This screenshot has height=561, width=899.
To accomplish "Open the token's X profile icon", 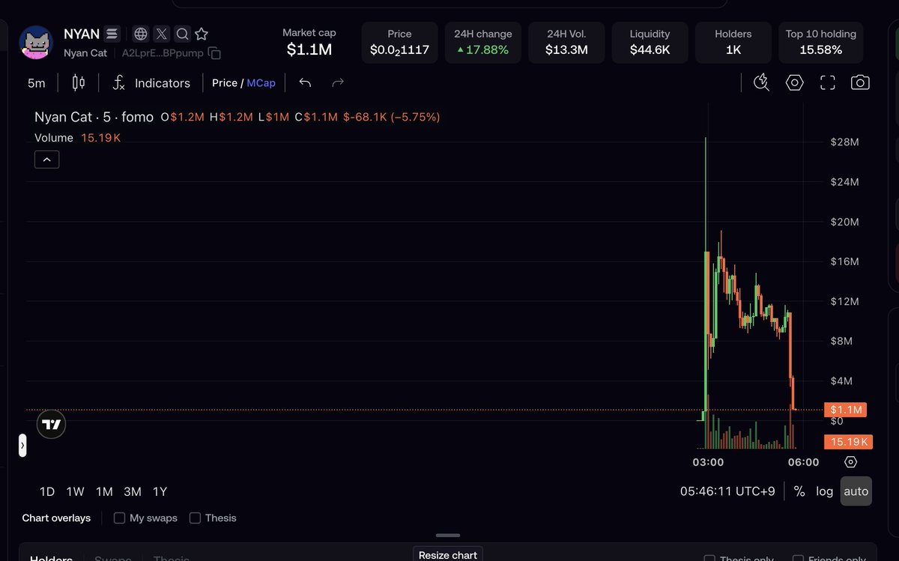I will click(162, 34).
